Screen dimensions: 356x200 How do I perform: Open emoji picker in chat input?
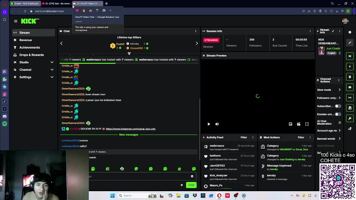[x=192, y=176]
